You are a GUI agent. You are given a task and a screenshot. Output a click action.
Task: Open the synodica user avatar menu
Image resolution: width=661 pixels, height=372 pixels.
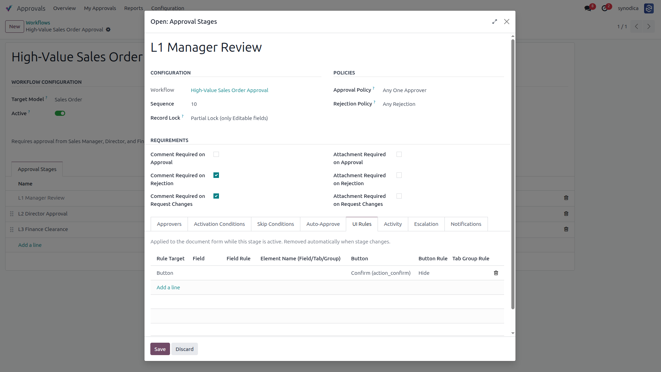[649, 8]
